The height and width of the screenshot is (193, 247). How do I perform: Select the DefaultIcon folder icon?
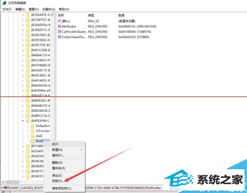click(33, 126)
